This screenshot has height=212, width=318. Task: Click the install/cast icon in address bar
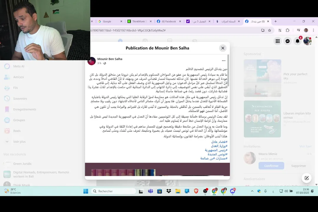[x=263, y=30]
